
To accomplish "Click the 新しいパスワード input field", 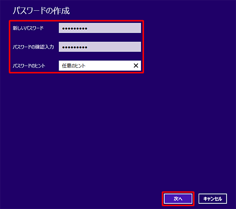I will (x=100, y=28).
